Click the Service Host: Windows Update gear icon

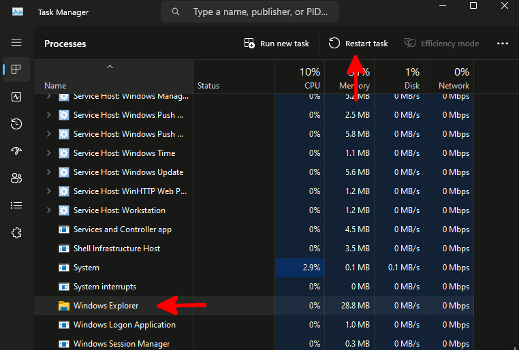point(64,172)
